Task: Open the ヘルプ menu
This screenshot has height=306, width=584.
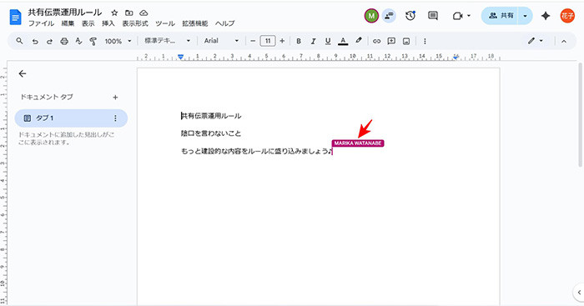Action: [225, 23]
